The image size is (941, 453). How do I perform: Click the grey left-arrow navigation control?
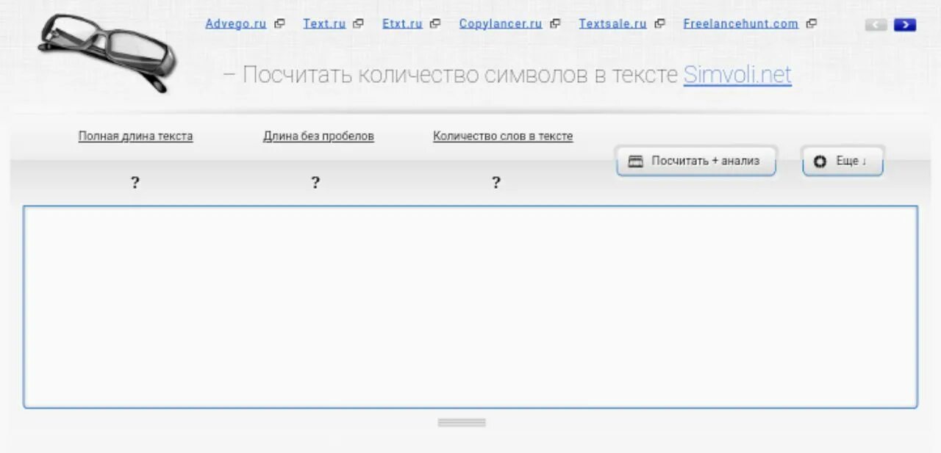pyautogui.click(x=875, y=24)
